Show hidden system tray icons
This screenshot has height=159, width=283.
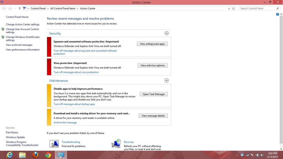pos(237,155)
